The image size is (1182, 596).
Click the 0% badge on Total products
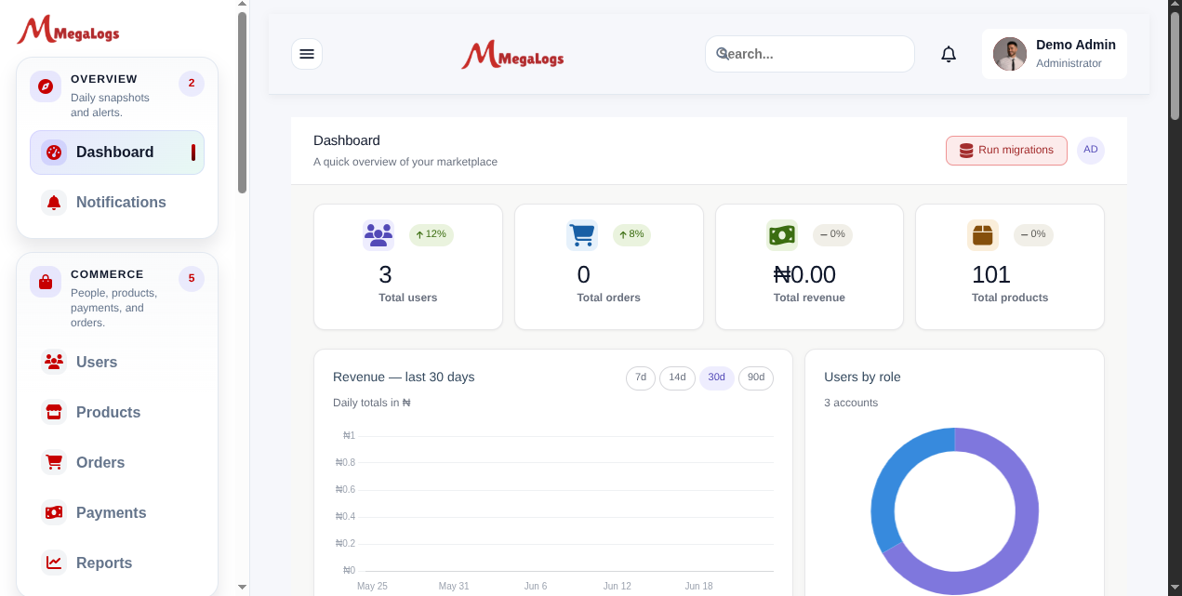pos(1033,234)
